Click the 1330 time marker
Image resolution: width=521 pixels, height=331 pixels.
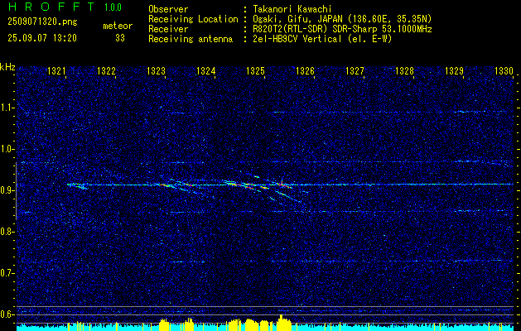504,71
